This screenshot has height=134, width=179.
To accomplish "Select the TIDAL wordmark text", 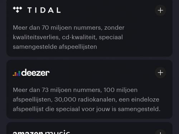I will pyautogui.click(x=44, y=10).
